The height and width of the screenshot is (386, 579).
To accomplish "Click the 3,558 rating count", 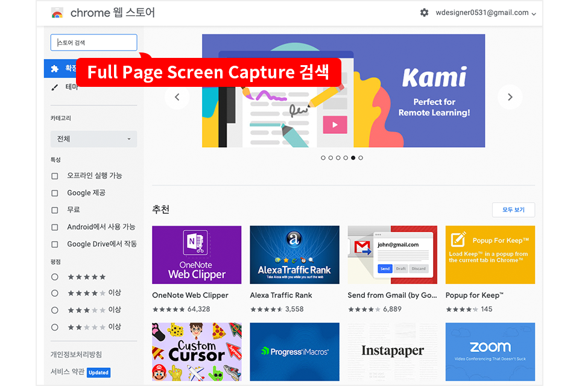I will [294, 309].
